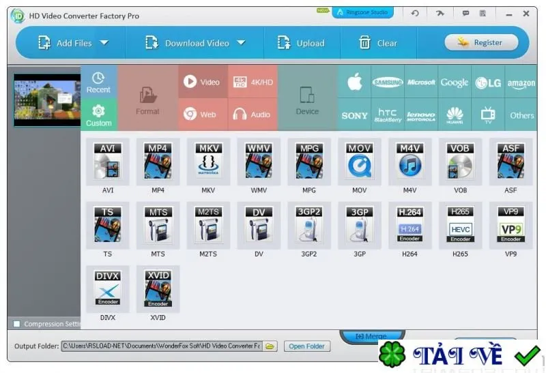
Task: Show TV device profiles
Action: pyautogui.click(x=488, y=115)
